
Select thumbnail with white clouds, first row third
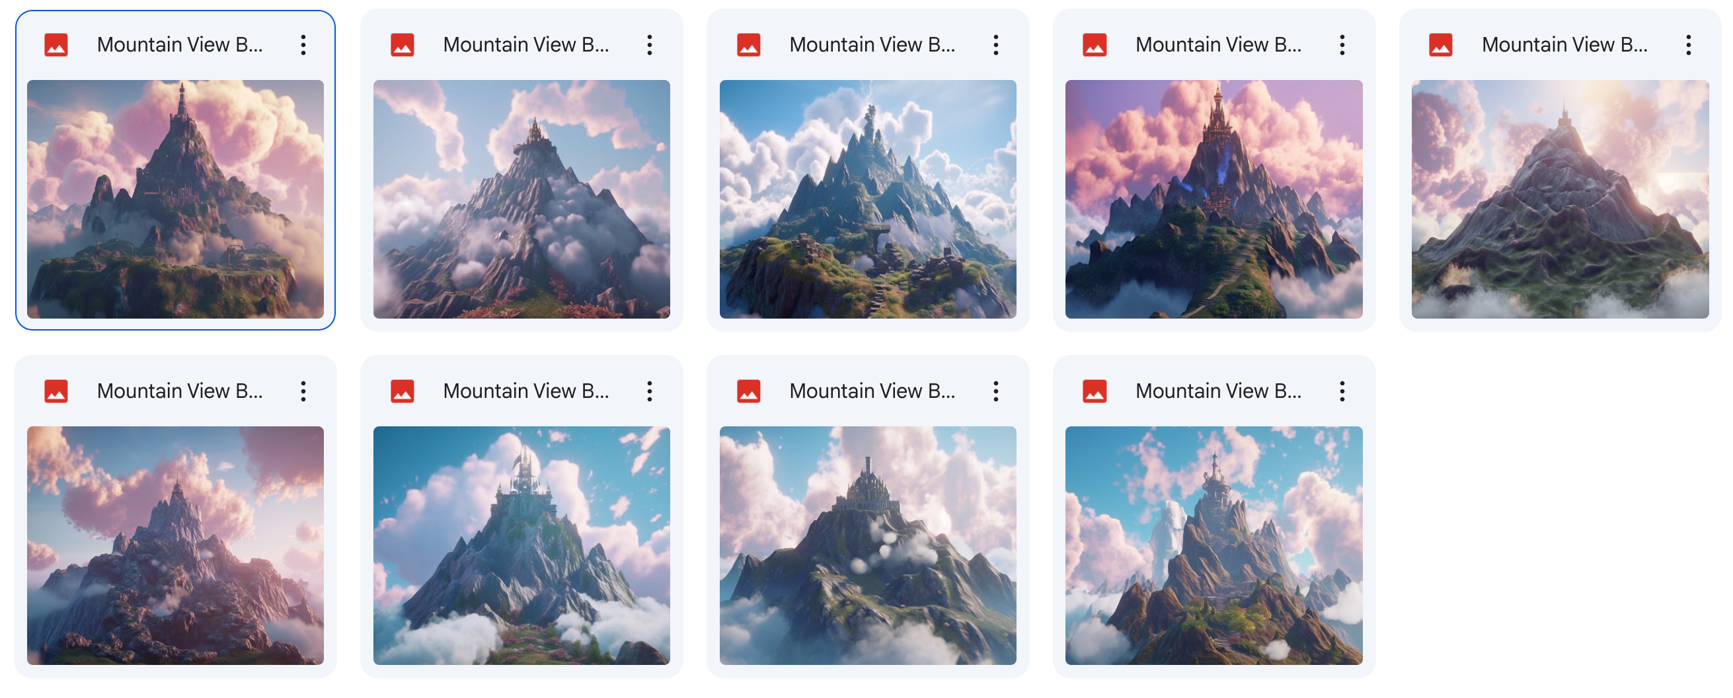pos(868,199)
